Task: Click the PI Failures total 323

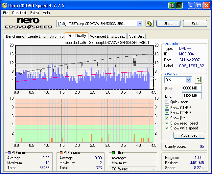Action: click(99, 168)
